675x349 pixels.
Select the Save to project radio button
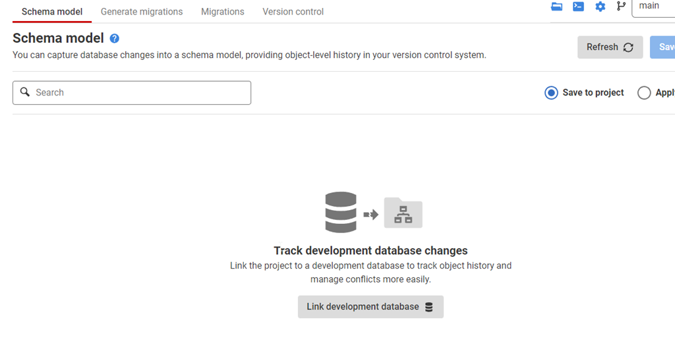551,93
